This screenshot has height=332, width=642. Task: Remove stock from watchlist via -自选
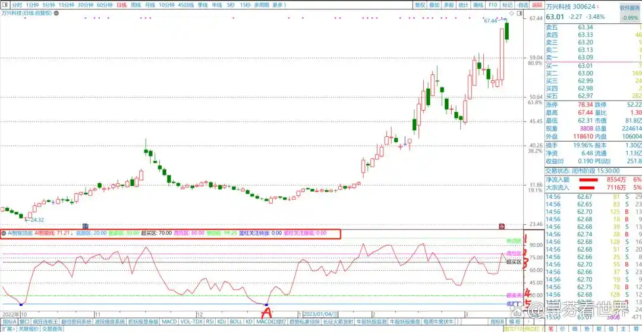click(523, 5)
